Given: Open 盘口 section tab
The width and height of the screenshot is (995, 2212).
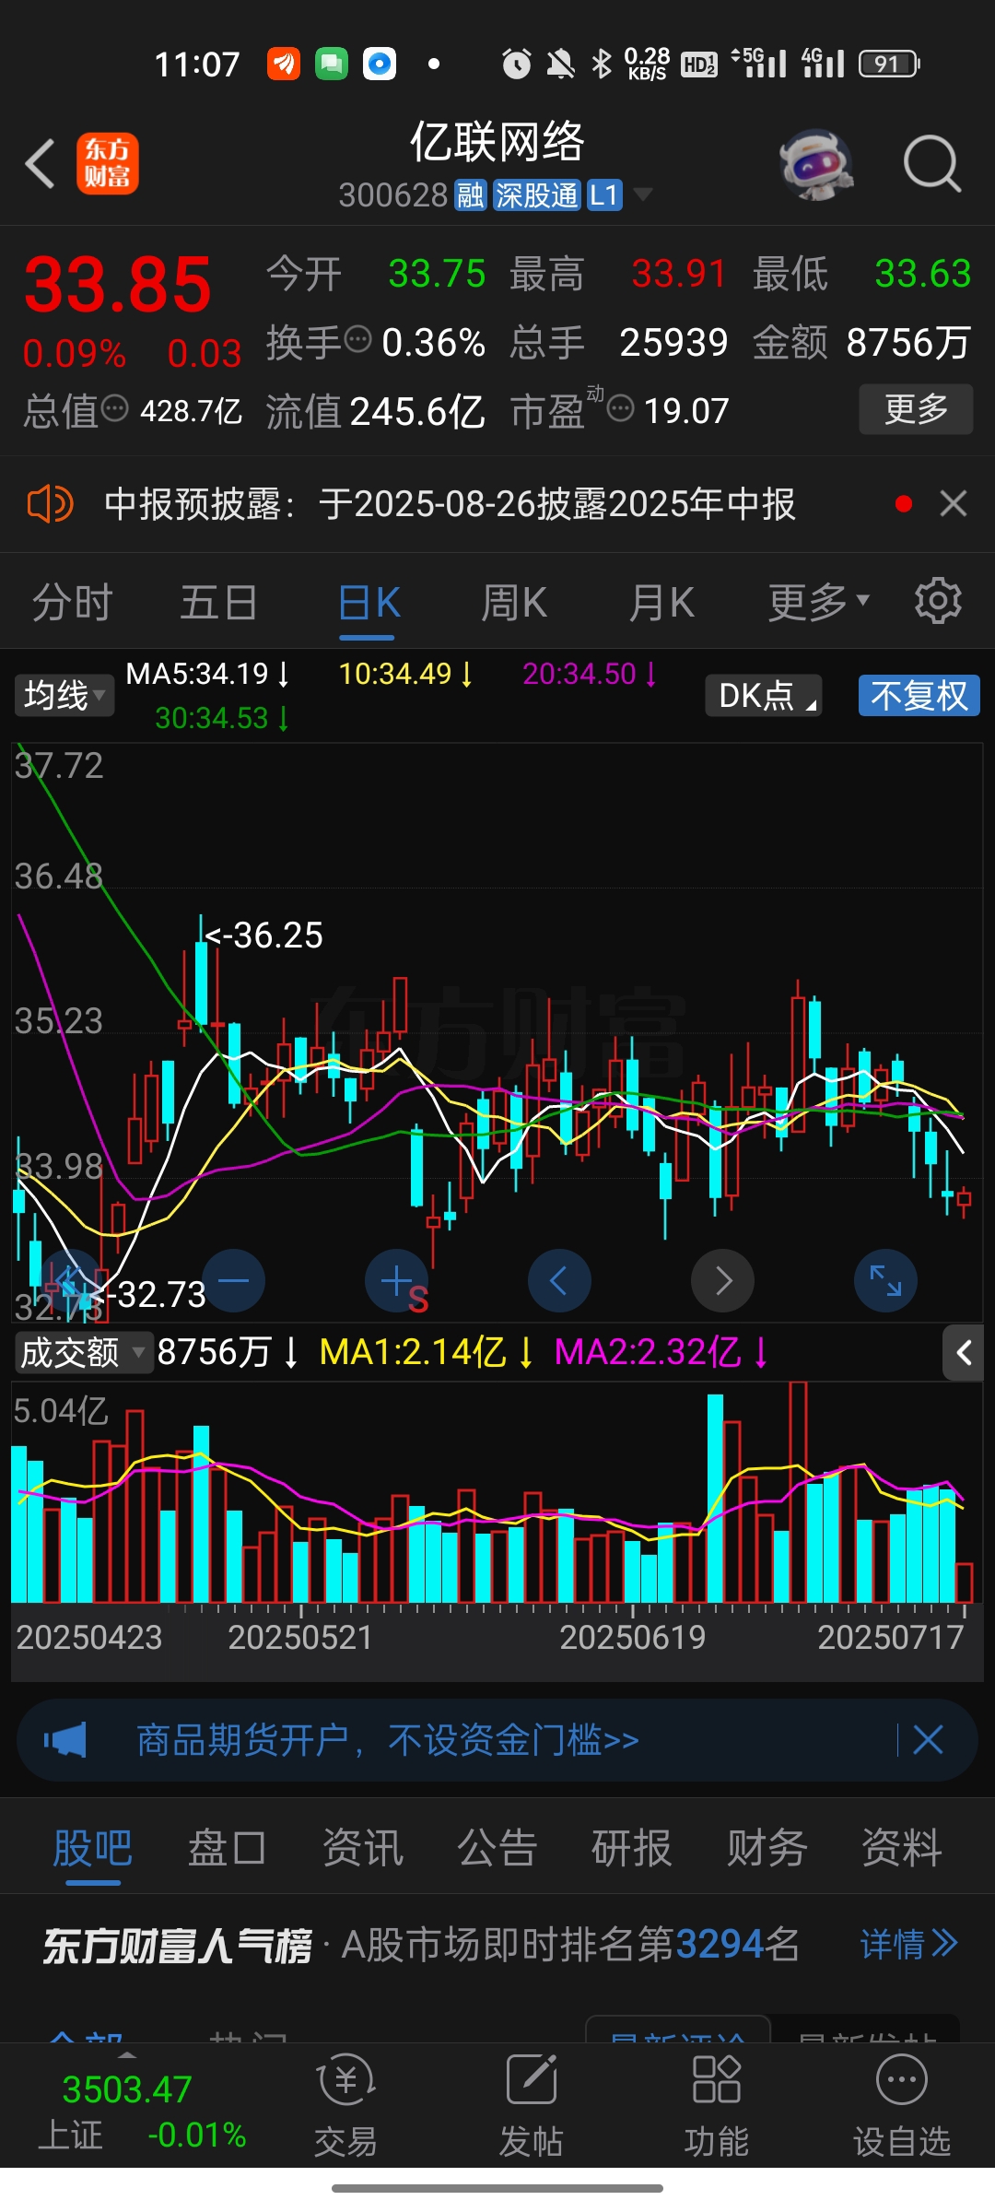Looking at the screenshot, I should coord(227,1849).
